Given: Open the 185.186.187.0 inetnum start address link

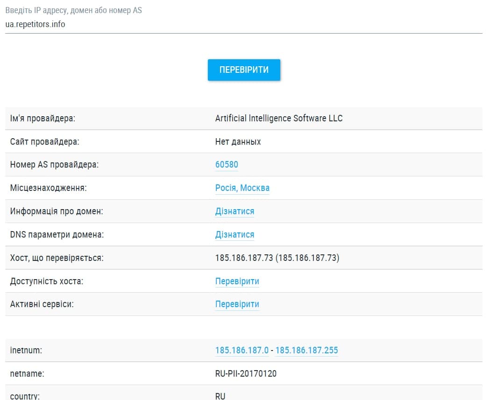Looking at the screenshot, I should pyautogui.click(x=241, y=350).
